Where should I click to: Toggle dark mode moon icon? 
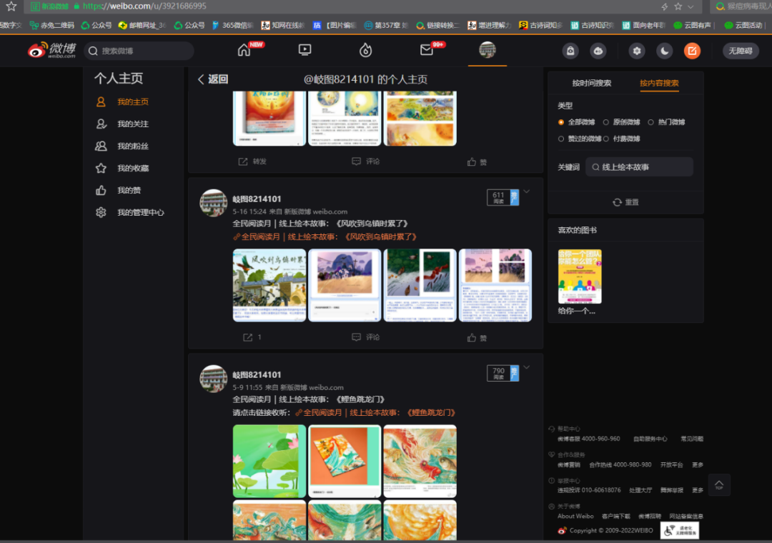[x=664, y=51]
